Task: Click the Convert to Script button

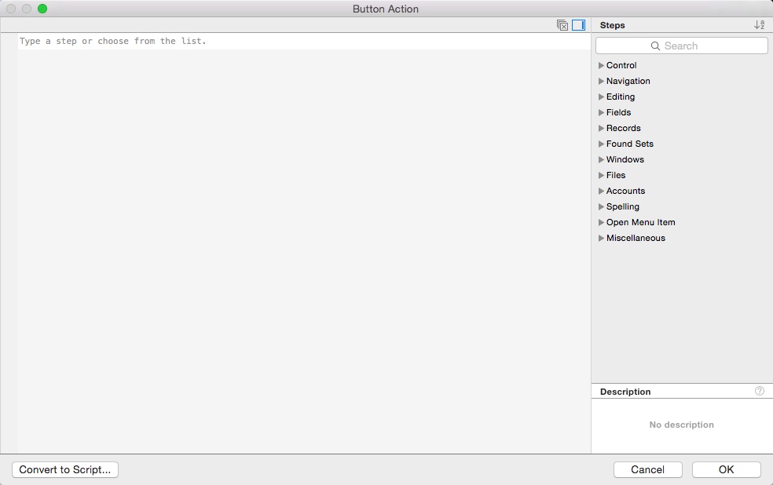Action: (x=64, y=469)
